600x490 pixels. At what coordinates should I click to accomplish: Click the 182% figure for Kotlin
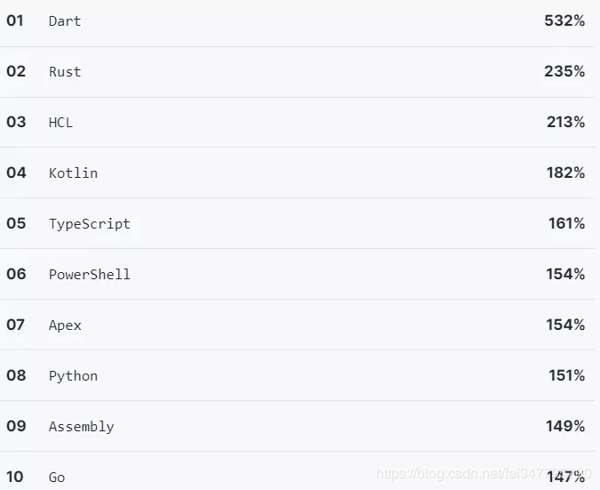[565, 173]
